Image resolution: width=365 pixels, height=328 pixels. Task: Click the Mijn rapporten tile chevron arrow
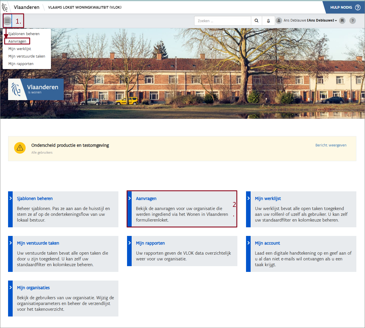coord(129,243)
